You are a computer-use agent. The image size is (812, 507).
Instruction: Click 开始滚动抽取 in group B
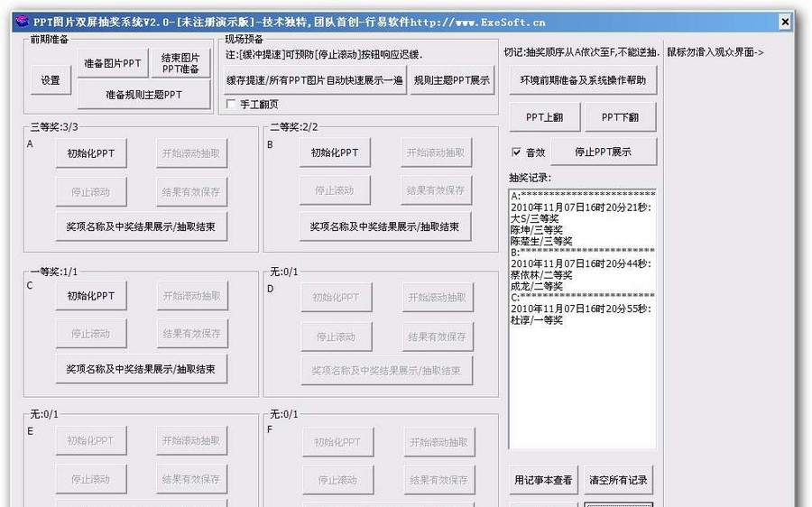pos(436,152)
